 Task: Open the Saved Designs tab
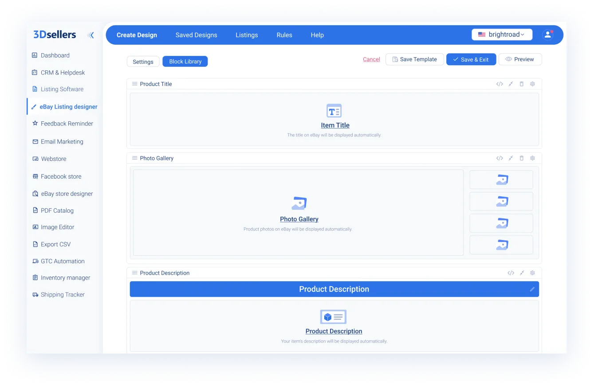(197, 35)
